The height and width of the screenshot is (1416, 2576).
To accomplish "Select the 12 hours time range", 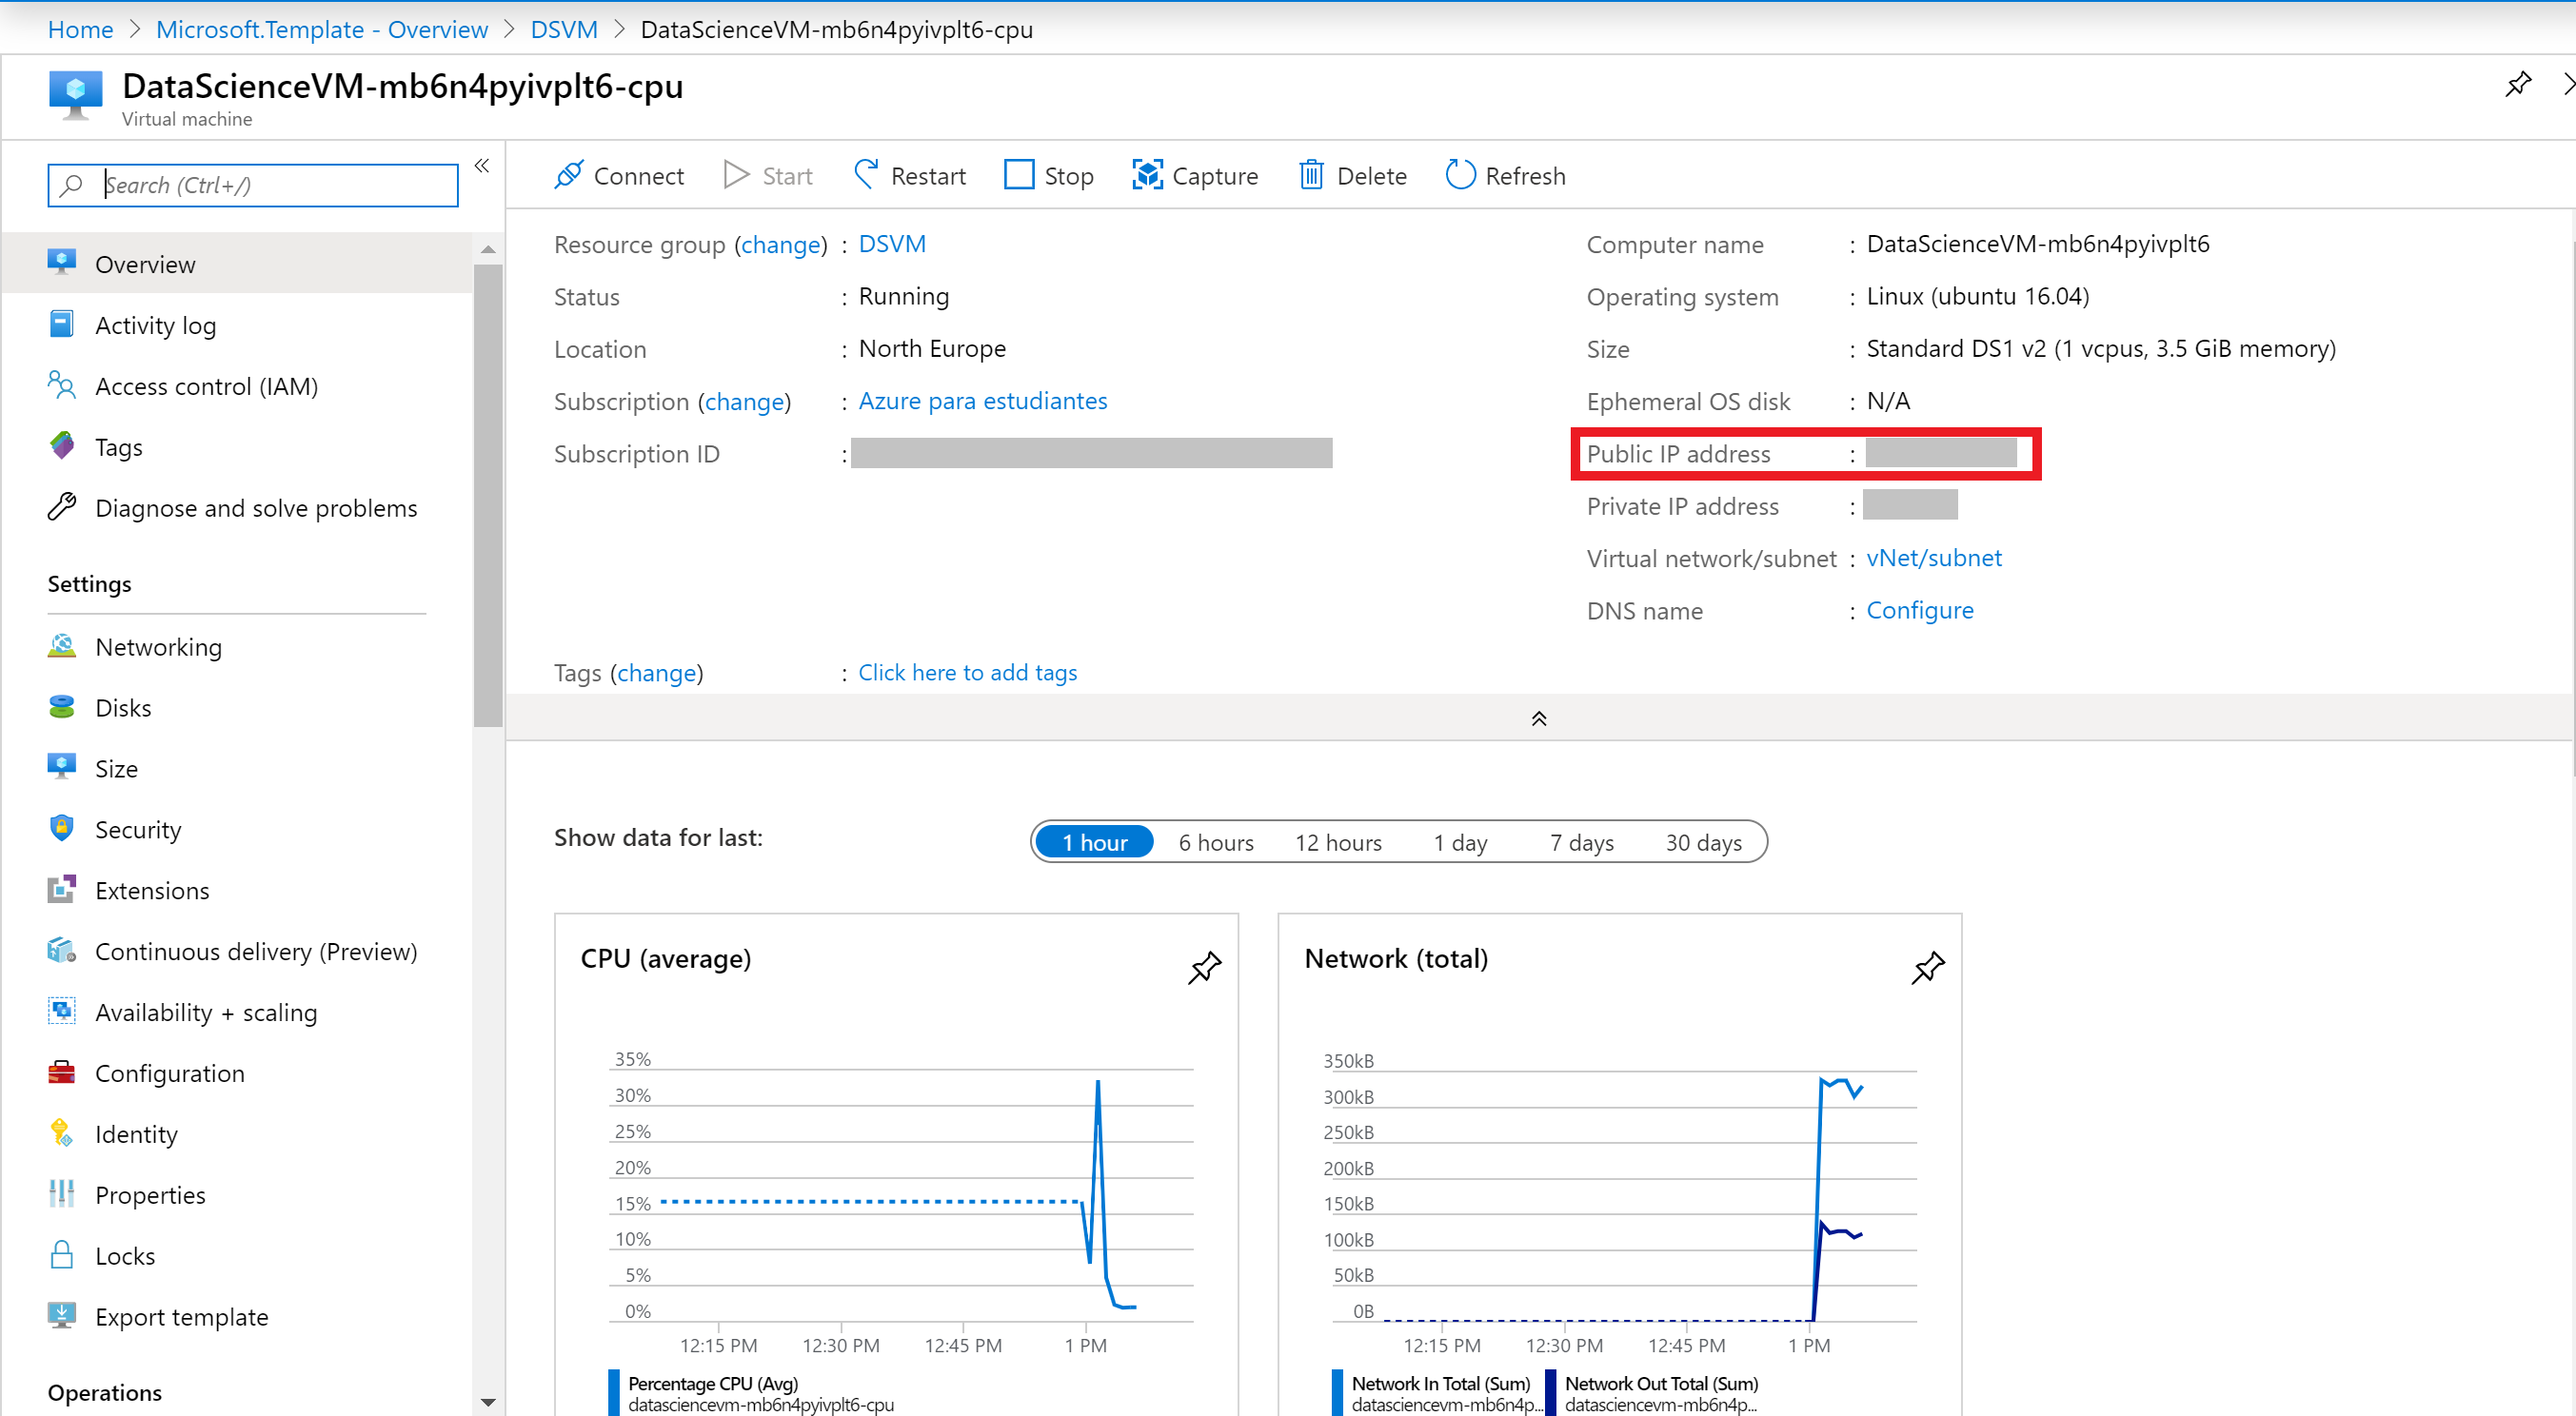I will pyautogui.click(x=1338, y=842).
